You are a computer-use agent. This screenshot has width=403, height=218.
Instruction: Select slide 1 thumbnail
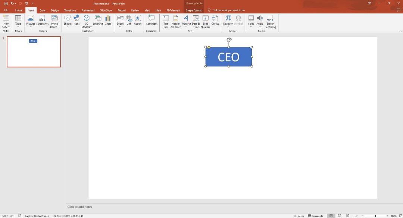[x=34, y=51]
